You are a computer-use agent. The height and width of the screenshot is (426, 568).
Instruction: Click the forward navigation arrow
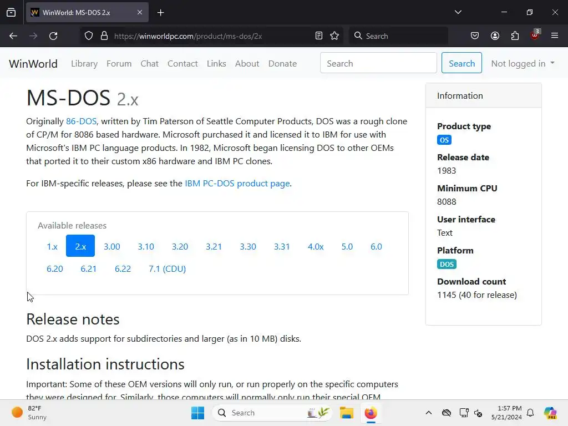pyautogui.click(x=33, y=36)
